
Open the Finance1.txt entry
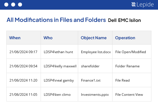[x=91, y=80]
